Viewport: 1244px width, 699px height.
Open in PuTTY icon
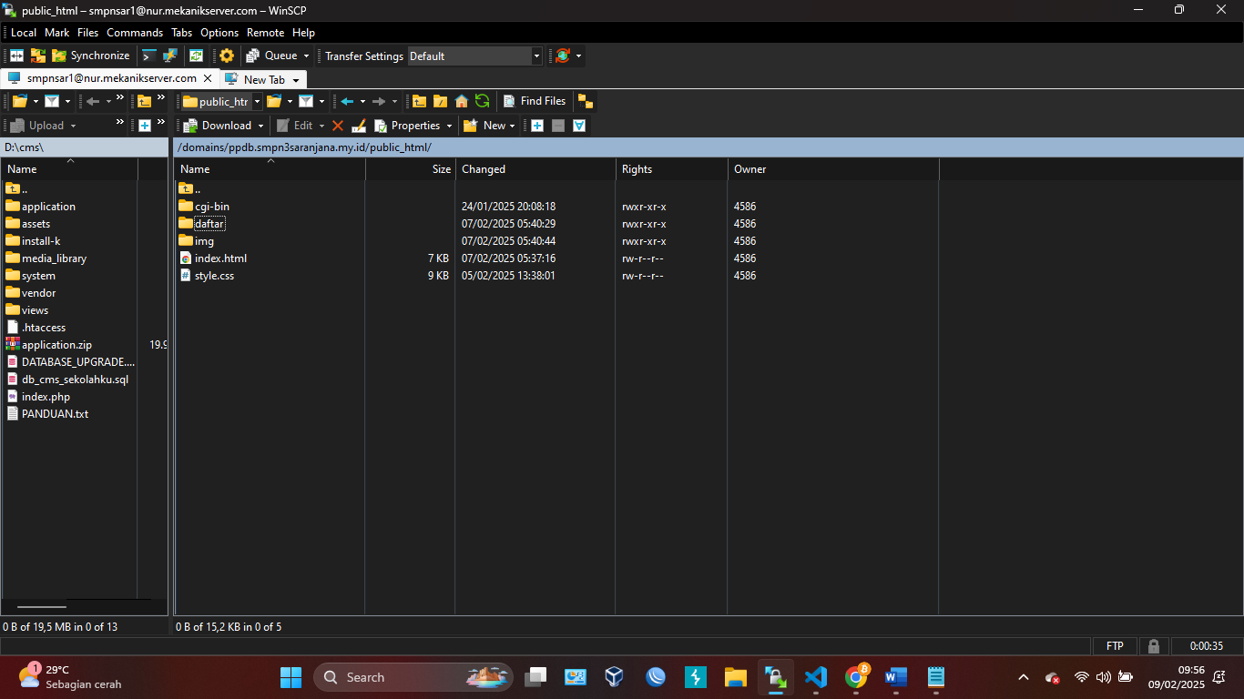170,56
